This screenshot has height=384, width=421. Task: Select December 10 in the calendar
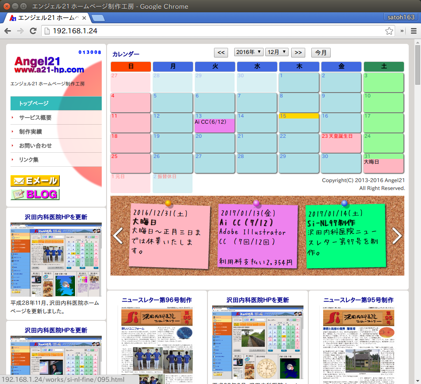[383, 103]
